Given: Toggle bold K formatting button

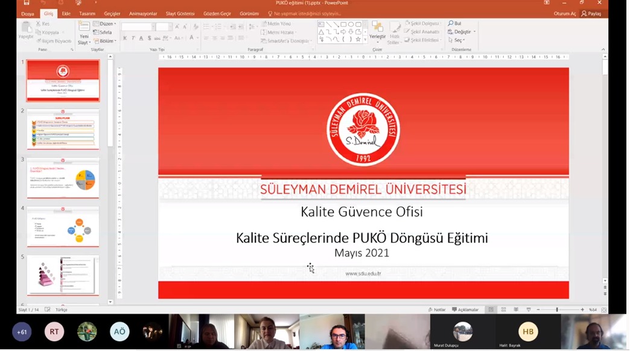Looking at the screenshot, I should [125, 38].
